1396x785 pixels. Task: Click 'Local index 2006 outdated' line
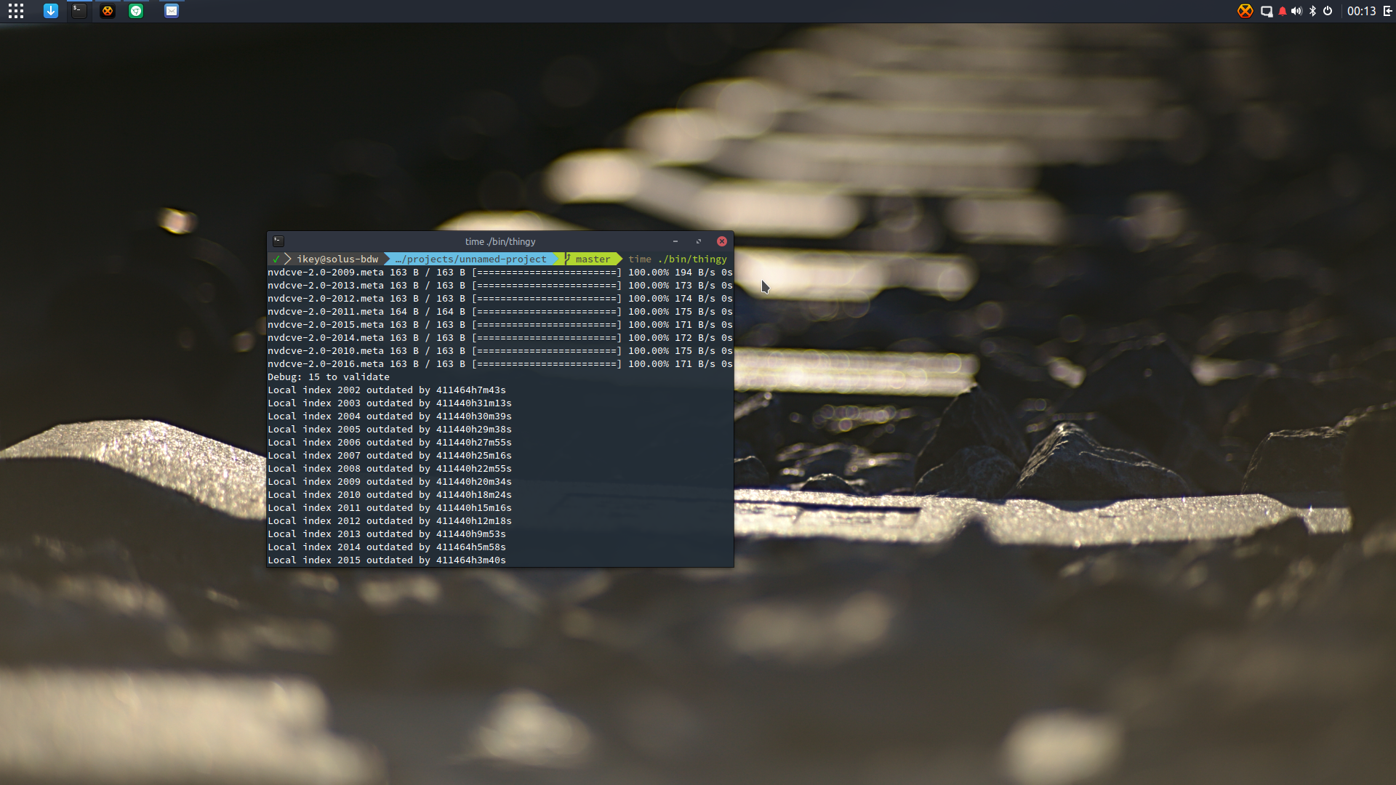click(390, 443)
